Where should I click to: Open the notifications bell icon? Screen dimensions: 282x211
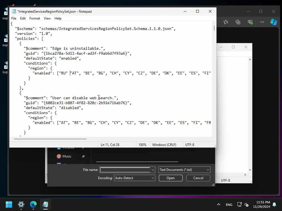click(275, 204)
